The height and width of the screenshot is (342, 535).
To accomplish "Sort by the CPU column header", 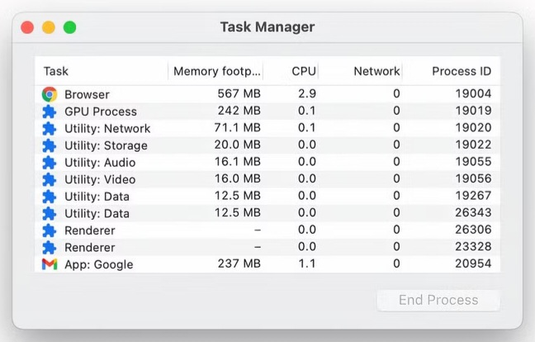I will 303,72.
